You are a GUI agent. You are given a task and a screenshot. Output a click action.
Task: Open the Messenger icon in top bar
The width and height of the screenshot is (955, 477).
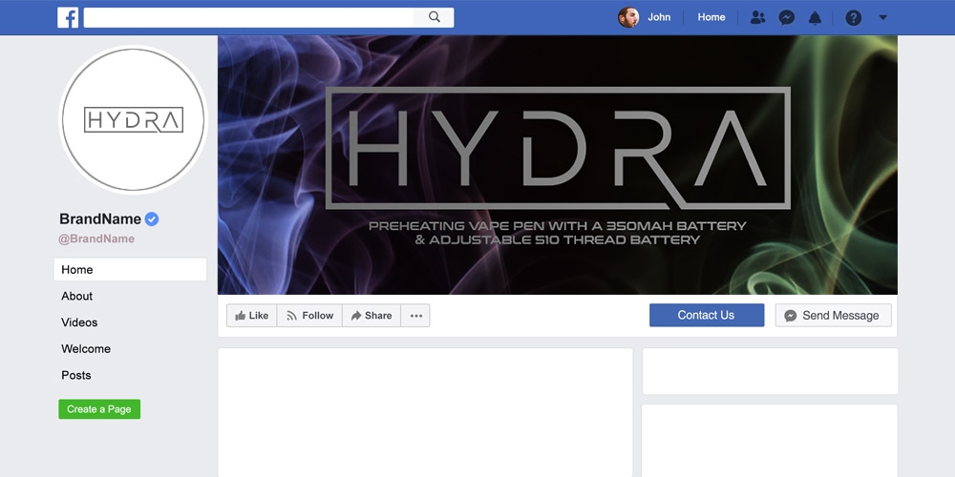pos(786,17)
